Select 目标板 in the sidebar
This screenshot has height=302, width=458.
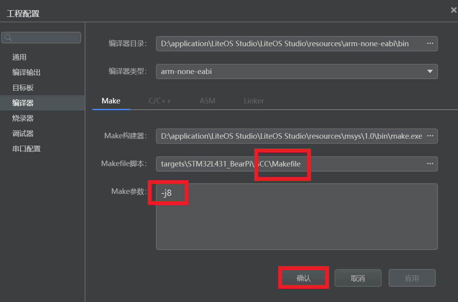point(42,88)
